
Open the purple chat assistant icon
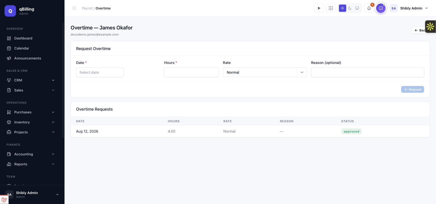[381, 8]
